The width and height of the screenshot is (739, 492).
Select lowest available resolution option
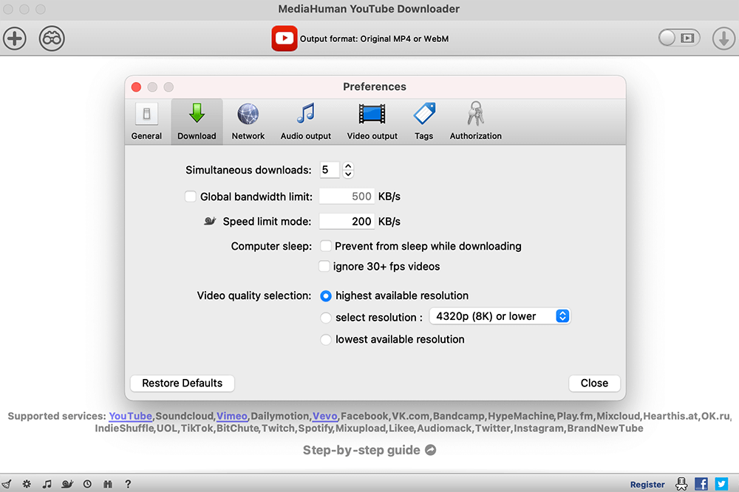click(x=326, y=340)
